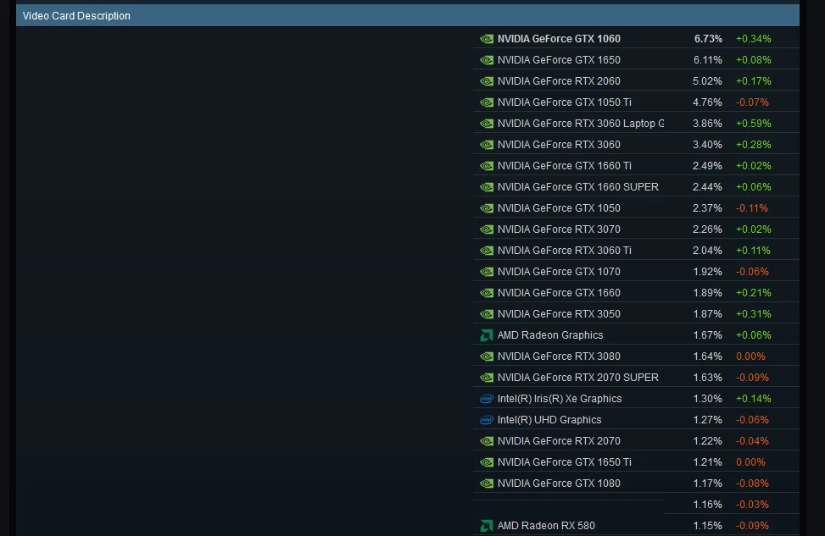825x536 pixels.
Task: Select "NVIDIA GeForce RTX 3060 Ti" text
Action: click(565, 251)
